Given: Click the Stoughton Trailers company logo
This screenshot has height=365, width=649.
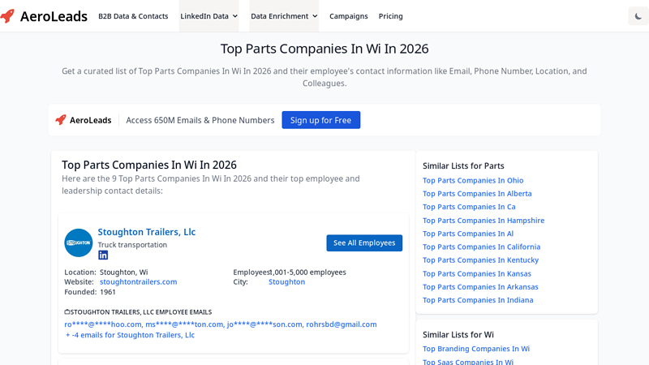Looking at the screenshot, I should [x=78, y=243].
